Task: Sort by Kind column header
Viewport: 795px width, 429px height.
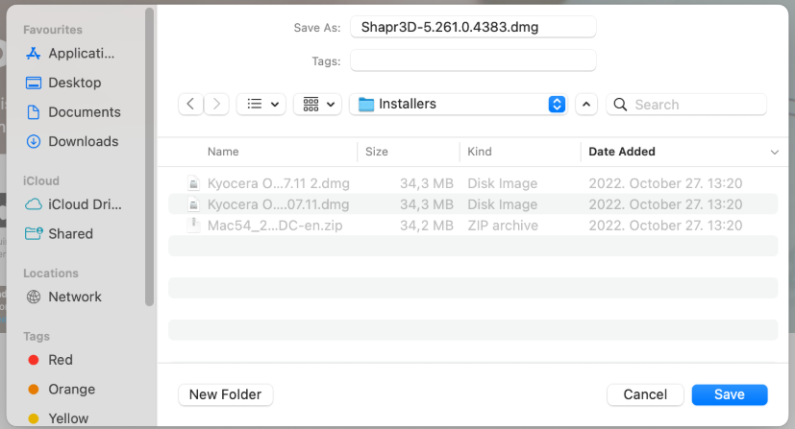Action: click(480, 152)
